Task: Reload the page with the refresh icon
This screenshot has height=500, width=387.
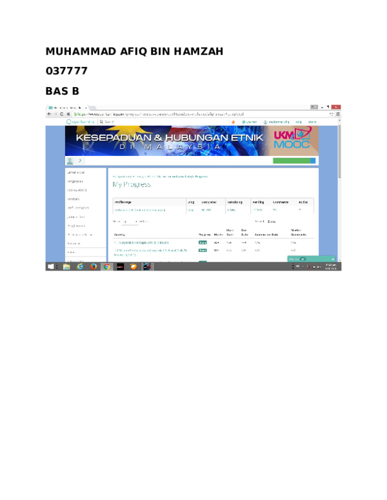Action: (61, 114)
